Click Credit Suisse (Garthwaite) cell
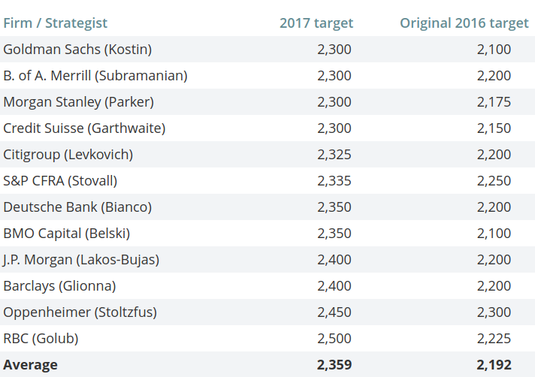Screen dimensions: 535x377 (x=84, y=128)
